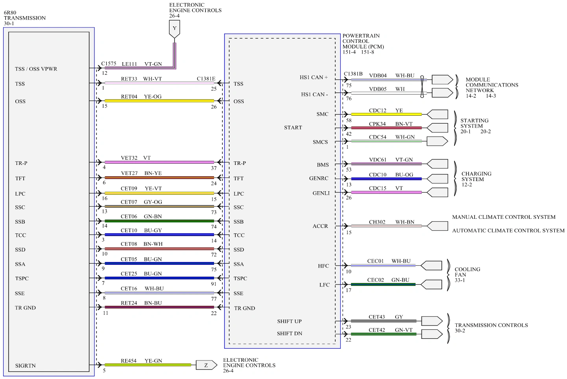Viewport: 567px width, 379px height.
Task: Click the connector label C1381B
Action: tap(353, 74)
